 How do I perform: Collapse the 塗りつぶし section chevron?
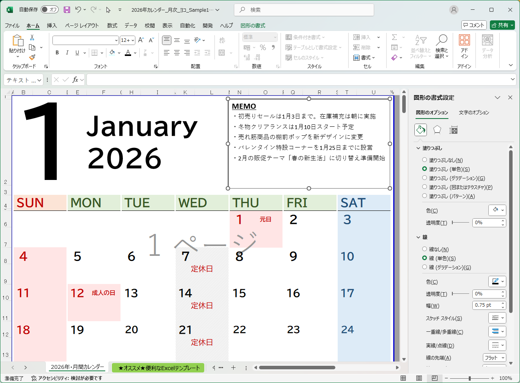click(x=418, y=148)
